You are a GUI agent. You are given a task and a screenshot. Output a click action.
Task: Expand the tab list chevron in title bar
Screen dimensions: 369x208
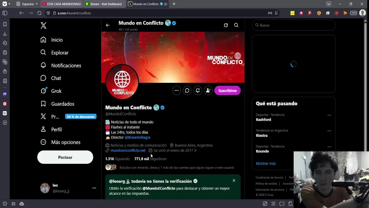coord(329,4)
